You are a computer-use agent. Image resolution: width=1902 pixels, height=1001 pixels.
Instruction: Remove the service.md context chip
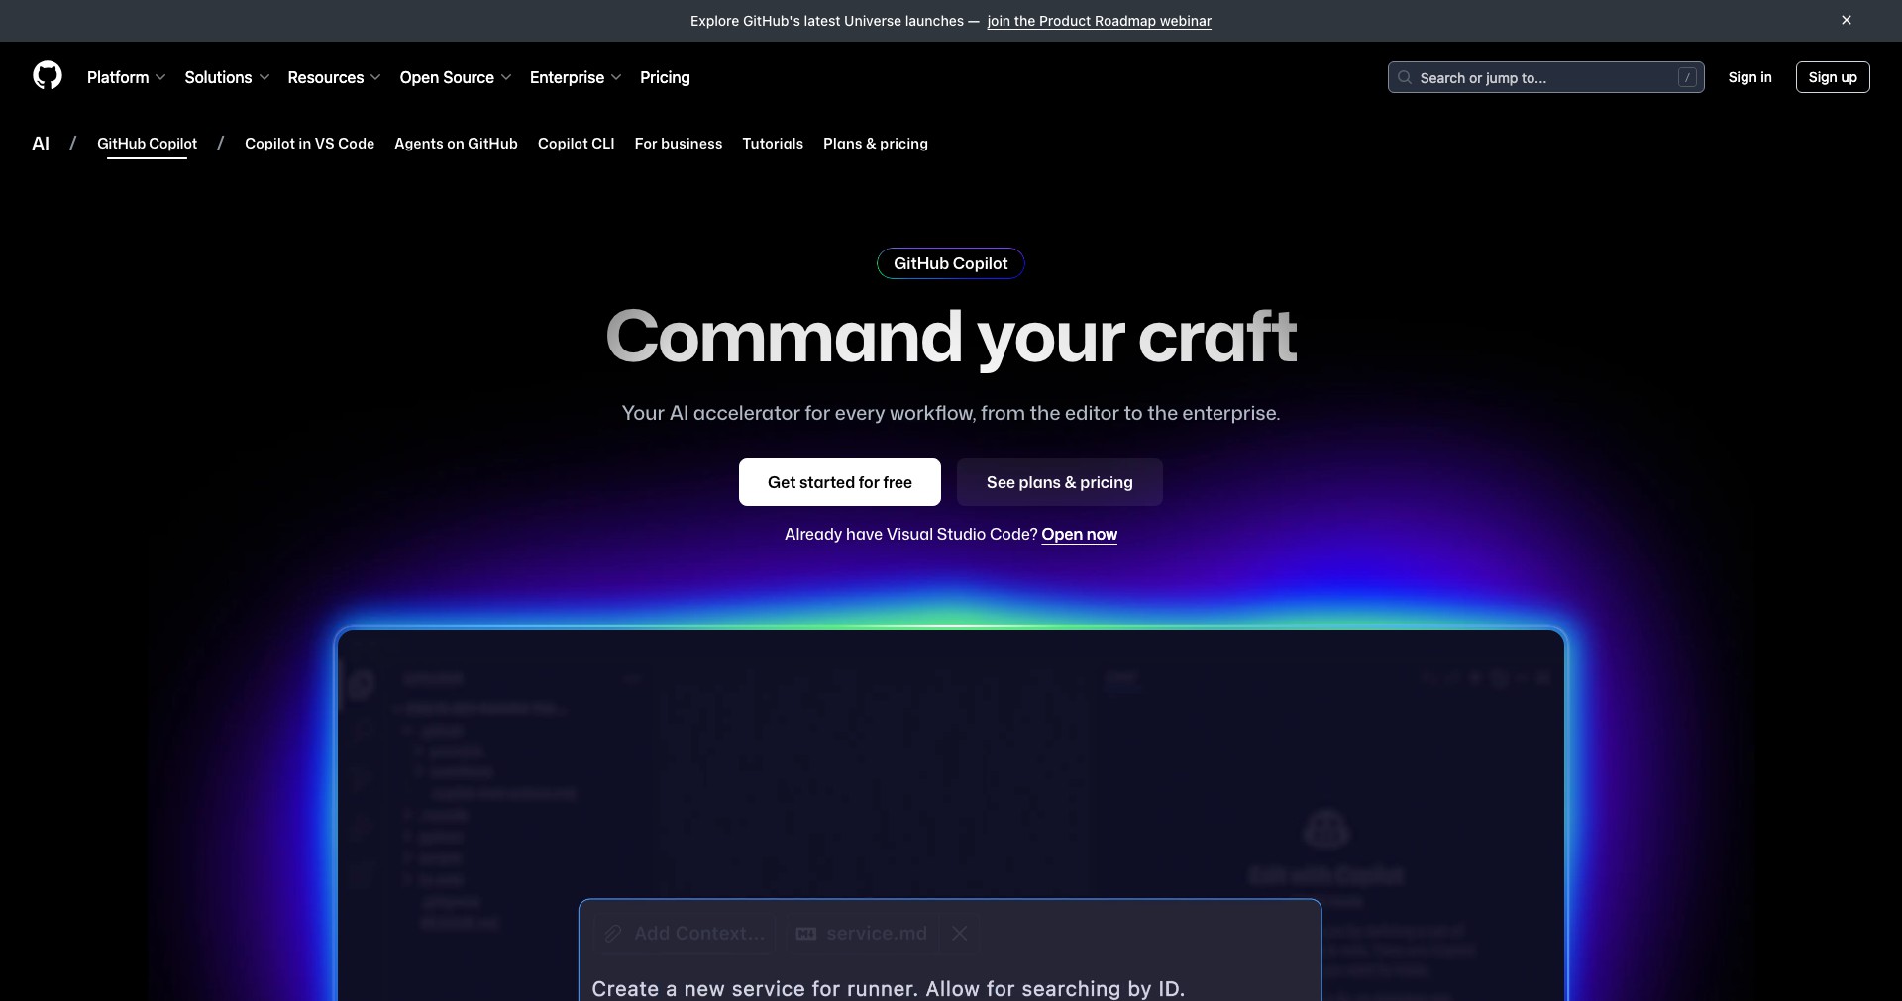click(x=959, y=934)
